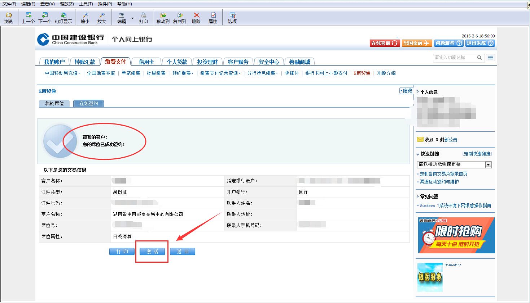Expand the Edit (编辑) dropdown arrow
Screen dimensions: 530x303
click(x=132, y=18)
